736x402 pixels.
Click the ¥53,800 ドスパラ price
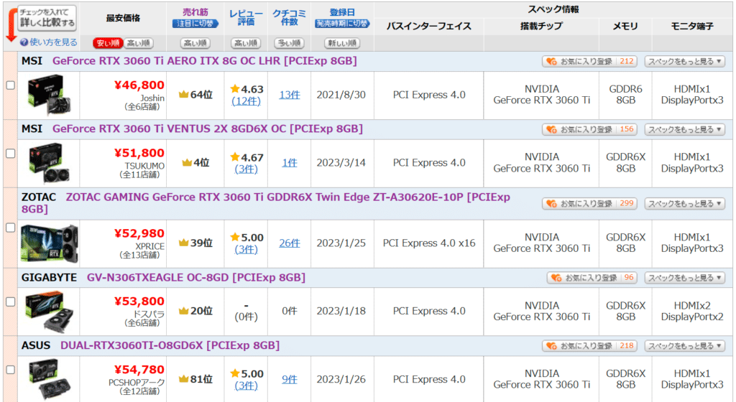[x=139, y=301]
